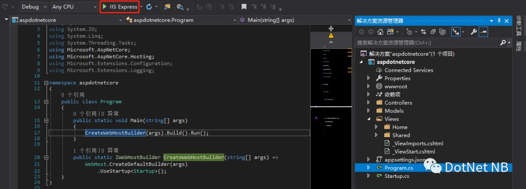
Task: Collapse the namespace aspdotnetcore code block
Action: [x=46, y=82]
